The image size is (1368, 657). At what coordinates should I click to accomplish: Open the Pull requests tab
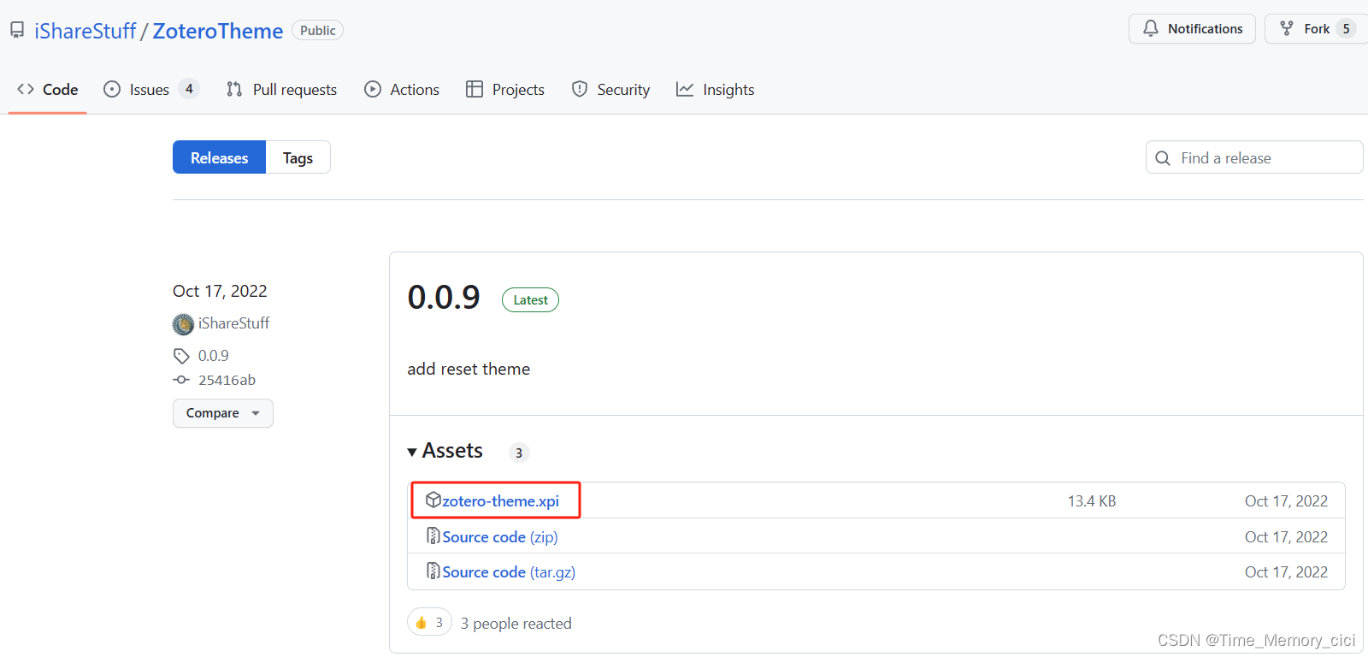tap(281, 90)
